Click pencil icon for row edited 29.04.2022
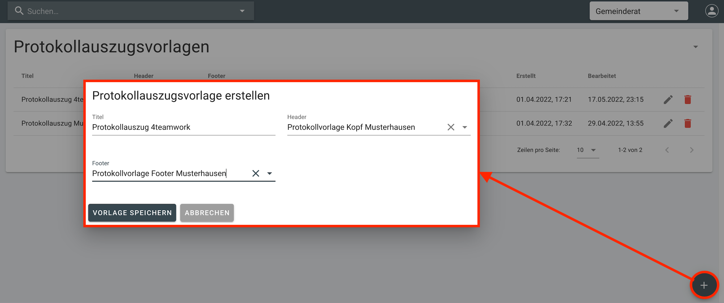Screen dimensions: 724x303 (x=668, y=123)
